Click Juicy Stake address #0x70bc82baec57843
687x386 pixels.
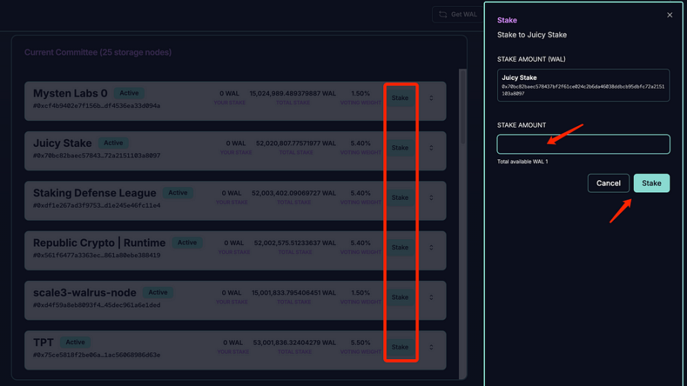click(96, 156)
